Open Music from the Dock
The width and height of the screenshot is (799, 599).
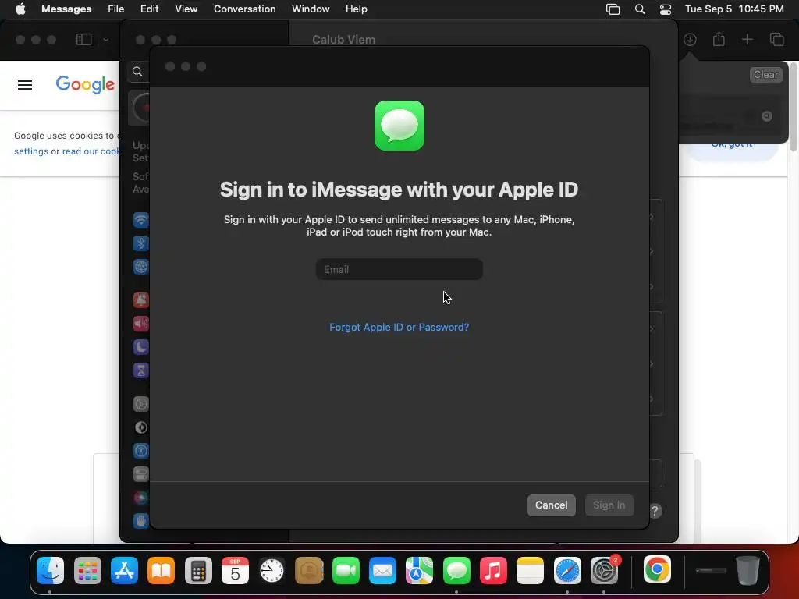coord(493,570)
